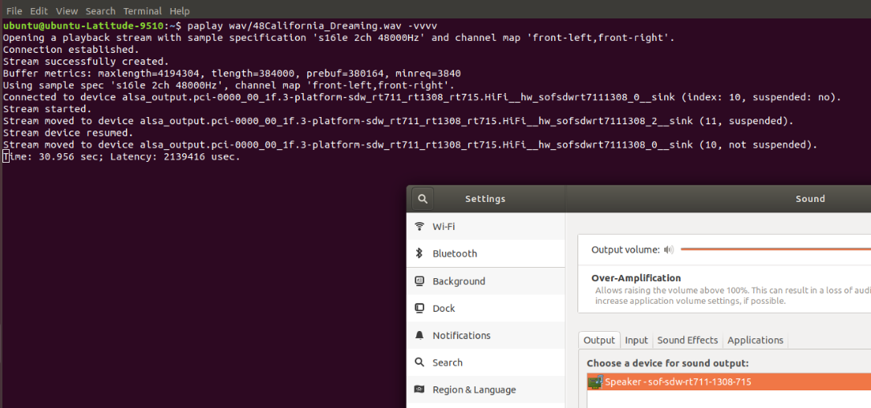Switch to the Sound Effects tab
Viewport: 871px width, 408px height.
pyautogui.click(x=687, y=341)
